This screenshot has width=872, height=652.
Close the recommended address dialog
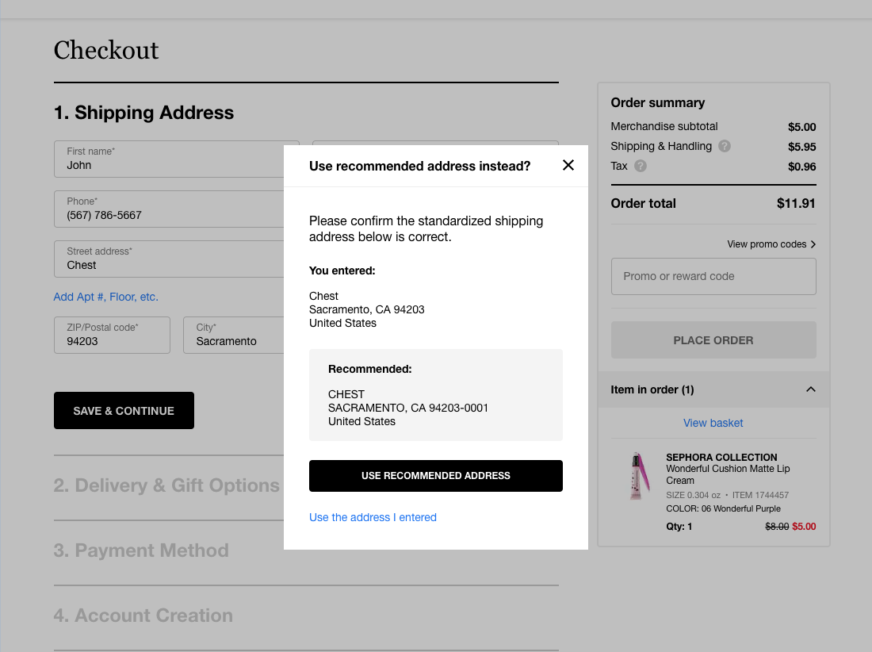coord(568,165)
